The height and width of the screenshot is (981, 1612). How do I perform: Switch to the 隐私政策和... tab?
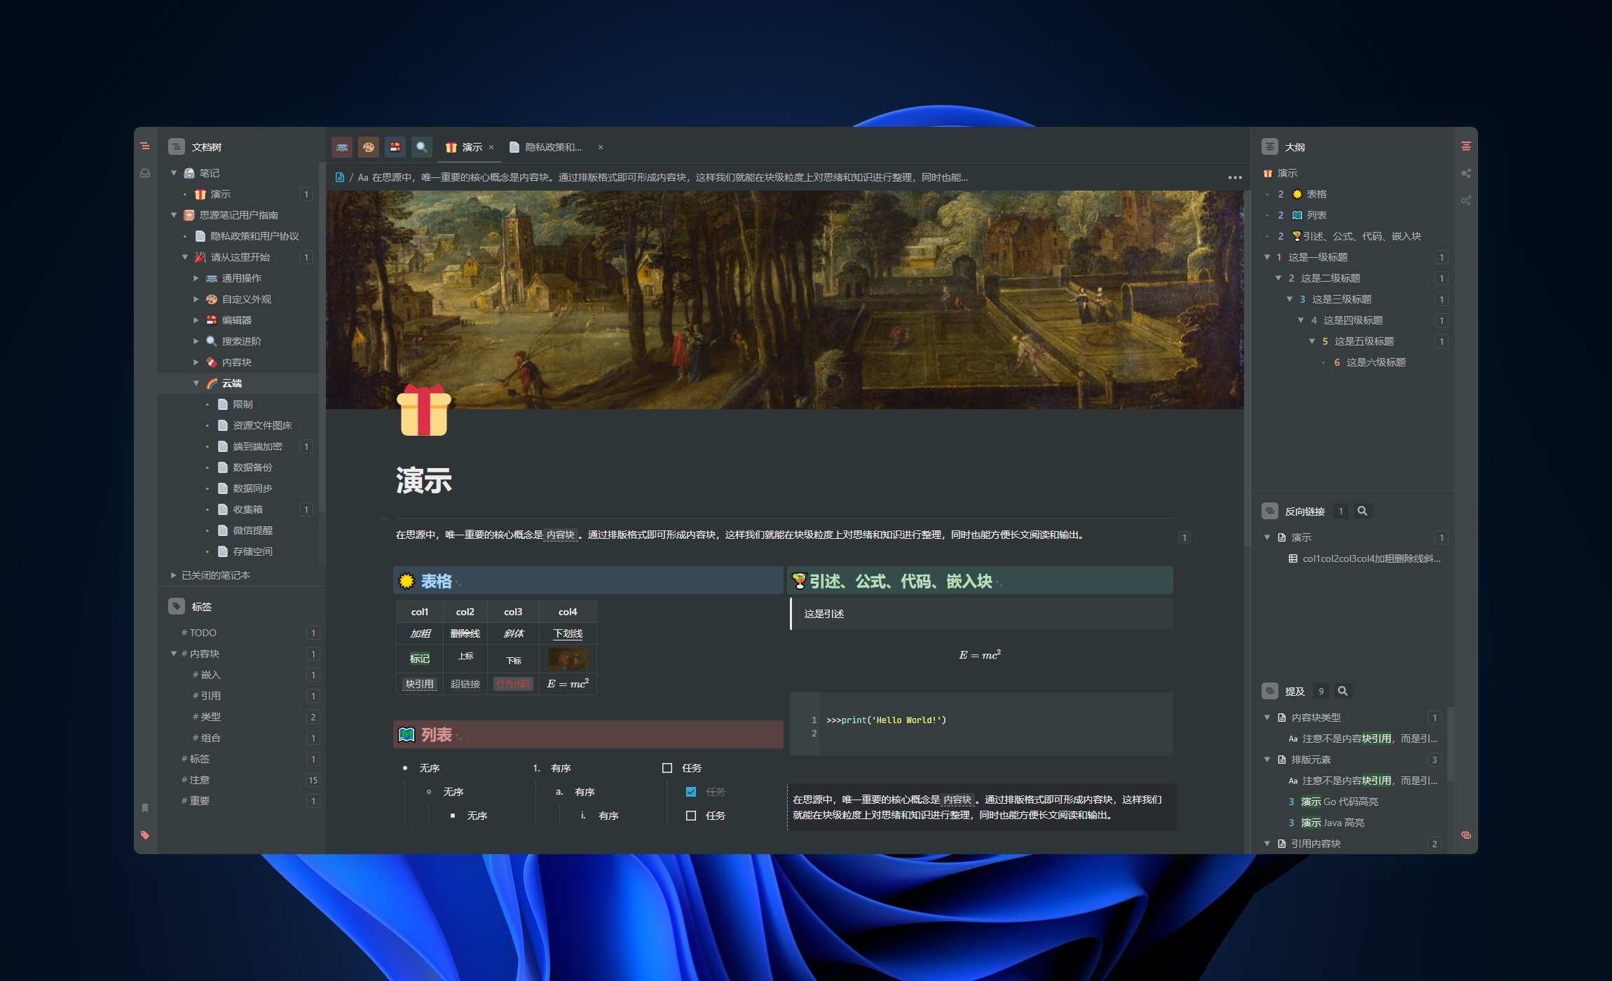[553, 147]
